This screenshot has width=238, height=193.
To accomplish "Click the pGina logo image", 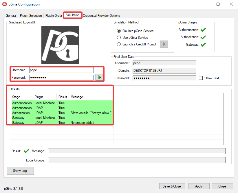I will coord(60,45).
